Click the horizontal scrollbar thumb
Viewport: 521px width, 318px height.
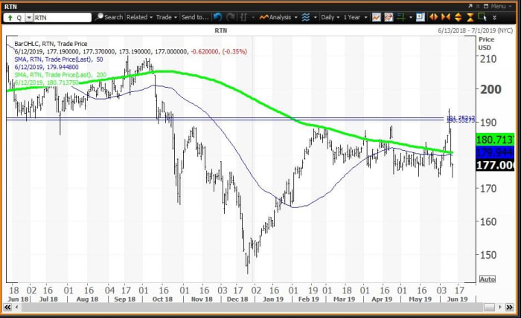[489, 308]
